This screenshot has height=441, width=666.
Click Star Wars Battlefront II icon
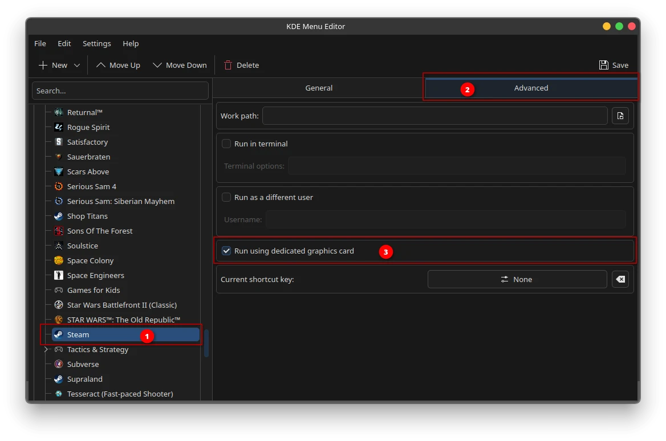59,305
